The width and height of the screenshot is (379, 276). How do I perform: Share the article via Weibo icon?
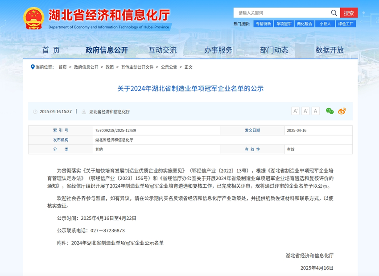pos(342,111)
